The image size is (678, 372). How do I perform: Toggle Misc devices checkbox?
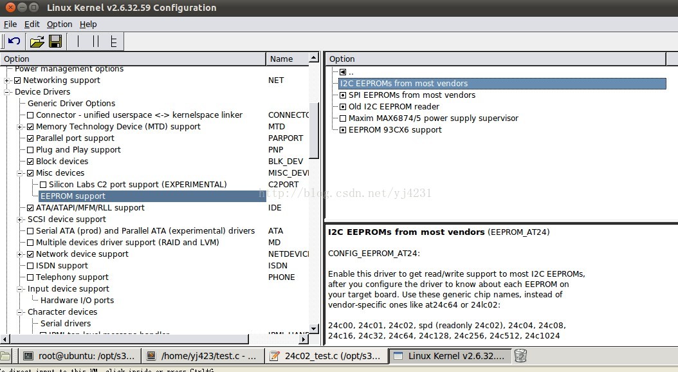click(30, 173)
